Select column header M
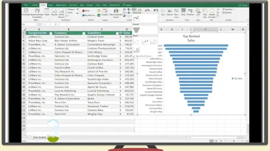270x151 pixels. click(x=232, y=29)
